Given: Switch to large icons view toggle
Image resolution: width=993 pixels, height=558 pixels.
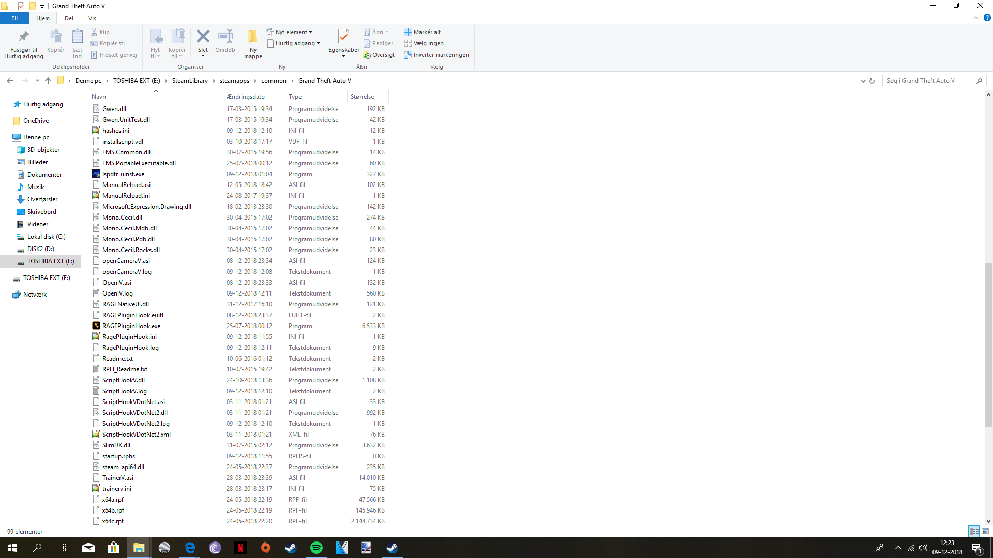Looking at the screenshot, I should point(985,531).
